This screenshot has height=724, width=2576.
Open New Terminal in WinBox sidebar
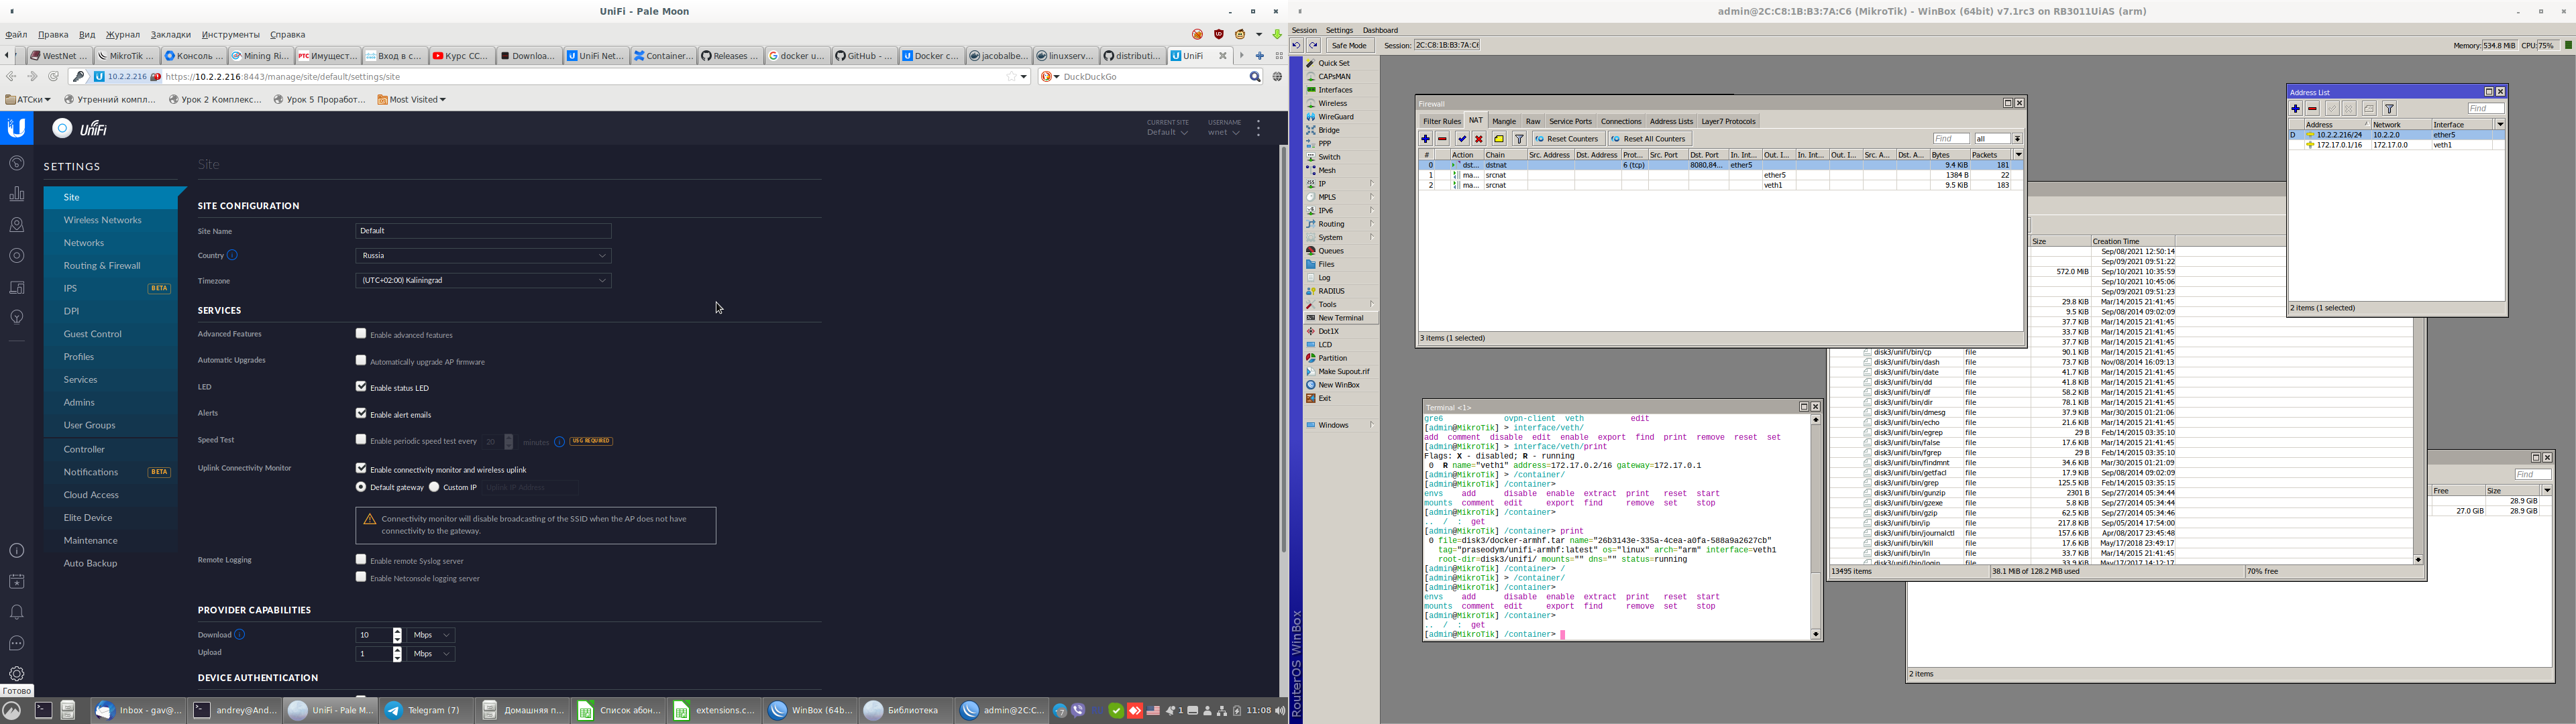click(x=1341, y=318)
